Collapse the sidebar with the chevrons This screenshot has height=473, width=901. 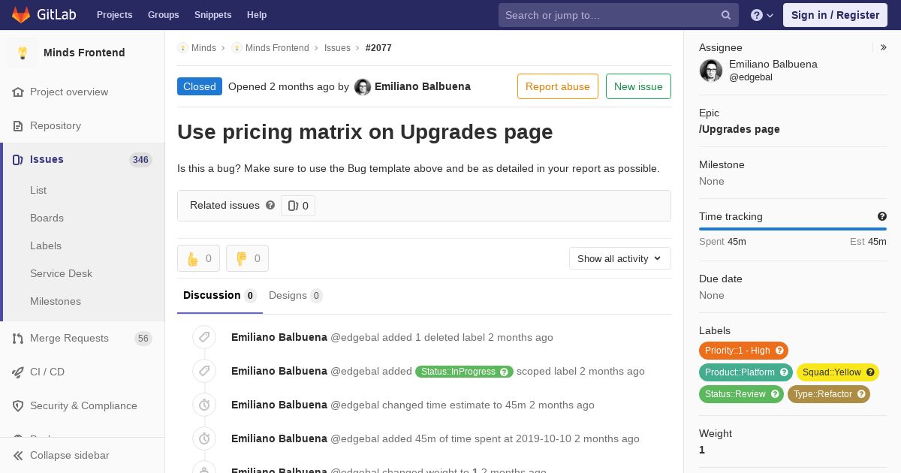pyautogui.click(x=18, y=455)
